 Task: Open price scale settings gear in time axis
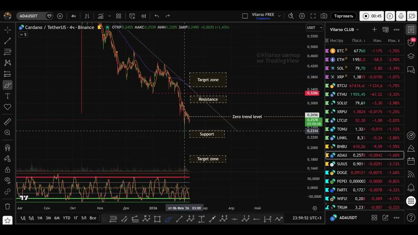click(314, 208)
